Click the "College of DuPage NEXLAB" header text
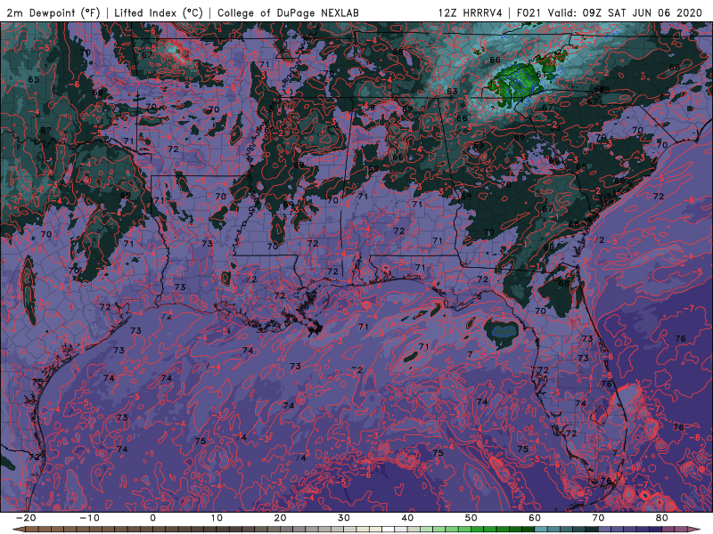 (x=288, y=12)
